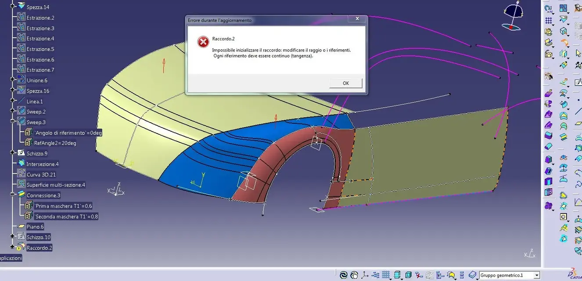
Task: Collapse the Connessione.3 tree node
Action: (12, 195)
